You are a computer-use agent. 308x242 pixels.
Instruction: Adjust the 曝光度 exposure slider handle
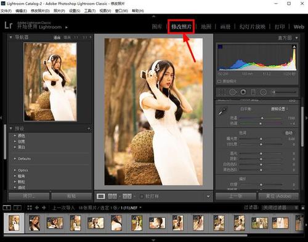point(261,139)
